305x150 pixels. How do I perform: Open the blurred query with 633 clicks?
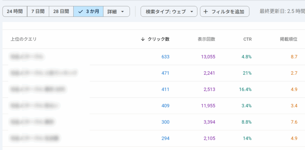[x=27, y=57]
